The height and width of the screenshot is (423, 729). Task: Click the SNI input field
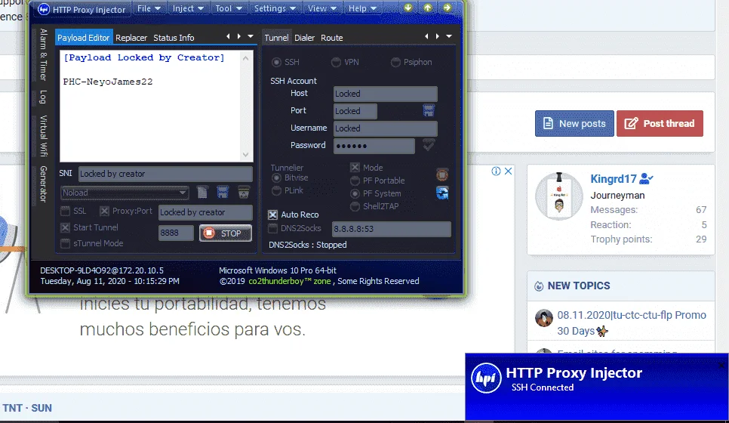point(165,174)
